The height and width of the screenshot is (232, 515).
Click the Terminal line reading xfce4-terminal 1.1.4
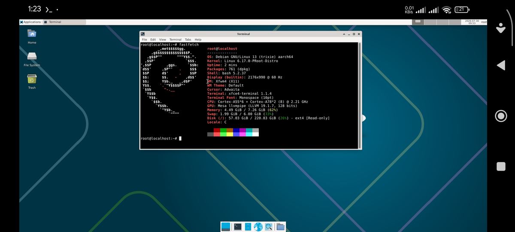(239, 94)
